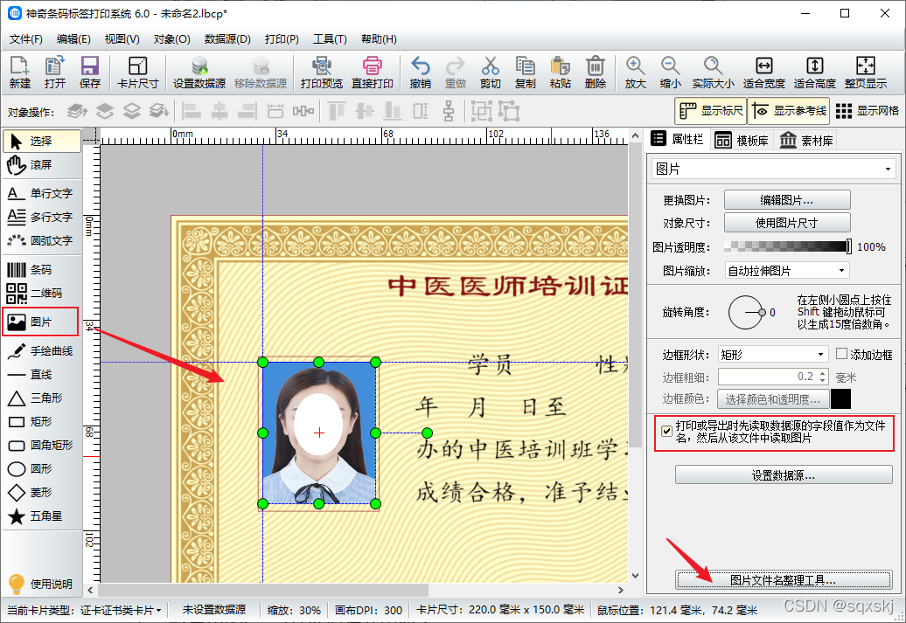This screenshot has width=906, height=623.
Task: Open the 证卡证书类卡片 card type dropdown
Action: coord(122,610)
